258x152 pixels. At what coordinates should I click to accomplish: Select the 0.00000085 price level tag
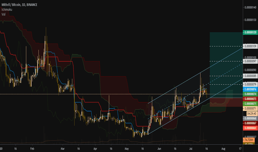click(x=250, y=76)
